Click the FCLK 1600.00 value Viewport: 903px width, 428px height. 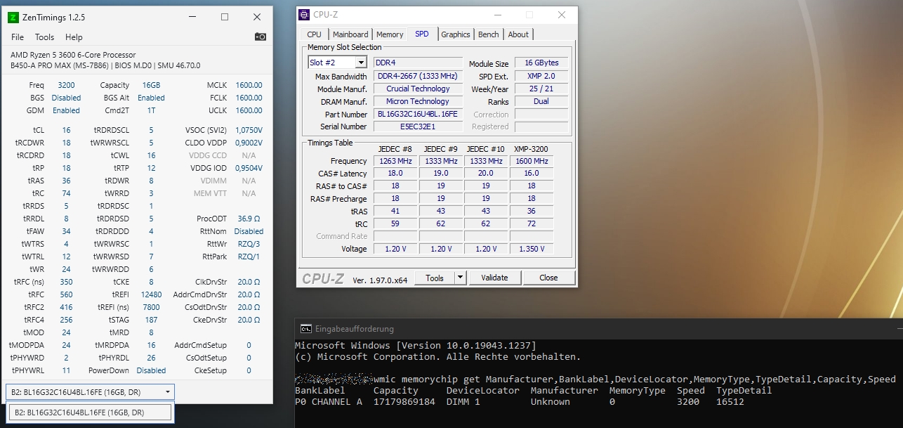249,98
